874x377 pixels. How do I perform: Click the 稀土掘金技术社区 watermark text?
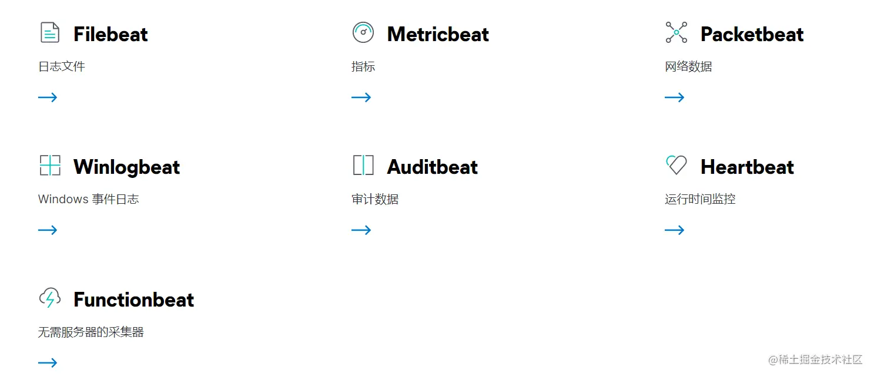(815, 360)
